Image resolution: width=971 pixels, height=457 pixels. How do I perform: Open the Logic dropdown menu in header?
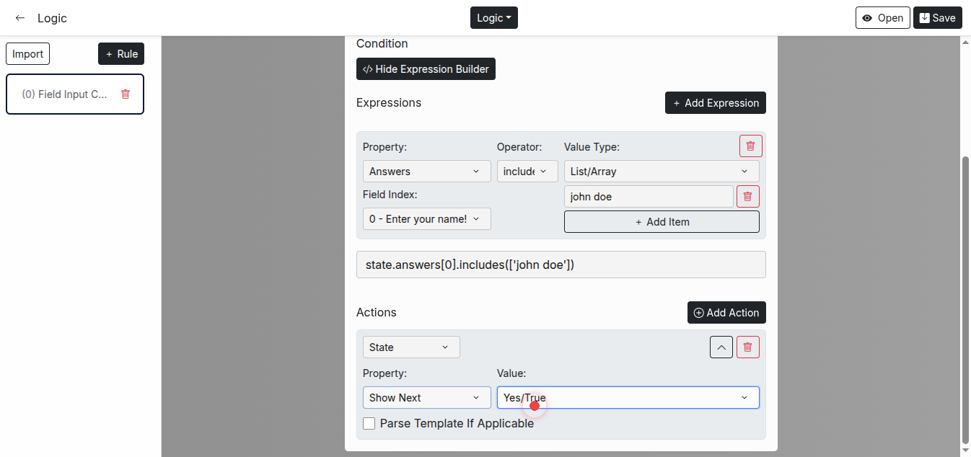point(493,18)
